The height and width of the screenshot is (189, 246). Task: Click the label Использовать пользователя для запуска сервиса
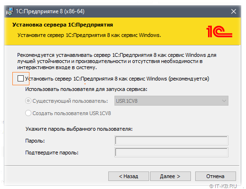coord(86,89)
